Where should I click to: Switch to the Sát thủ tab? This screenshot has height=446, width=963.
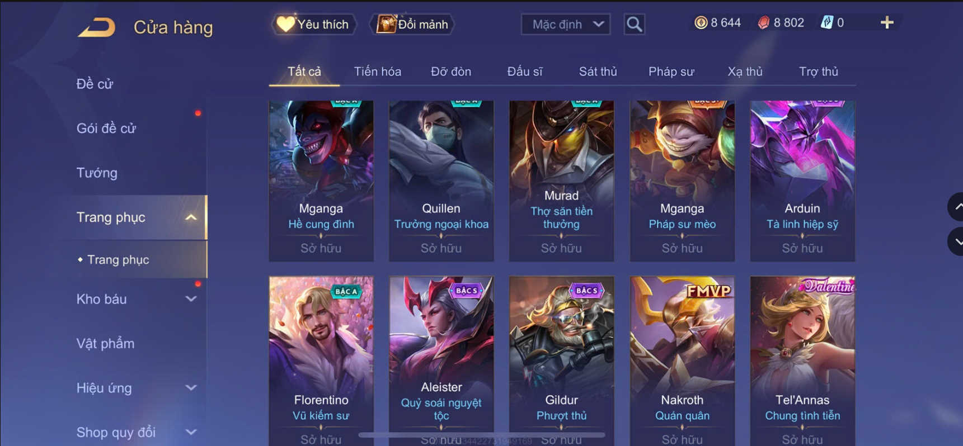tap(598, 72)
